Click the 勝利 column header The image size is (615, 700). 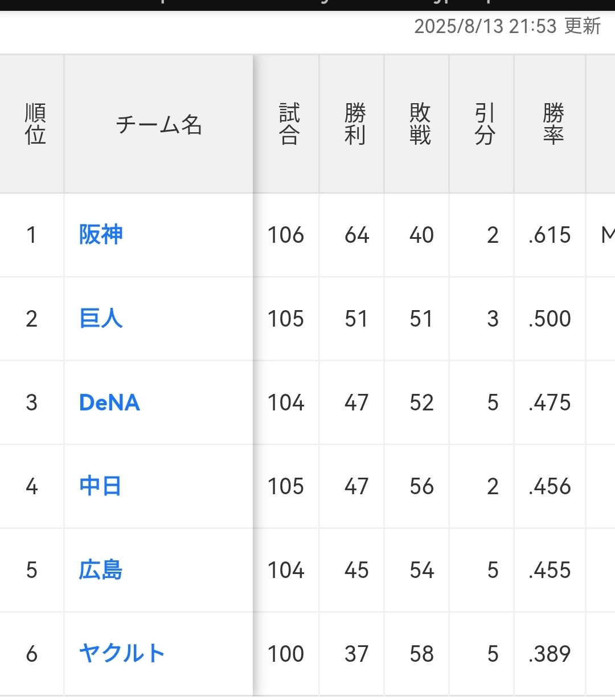(355, 124)
